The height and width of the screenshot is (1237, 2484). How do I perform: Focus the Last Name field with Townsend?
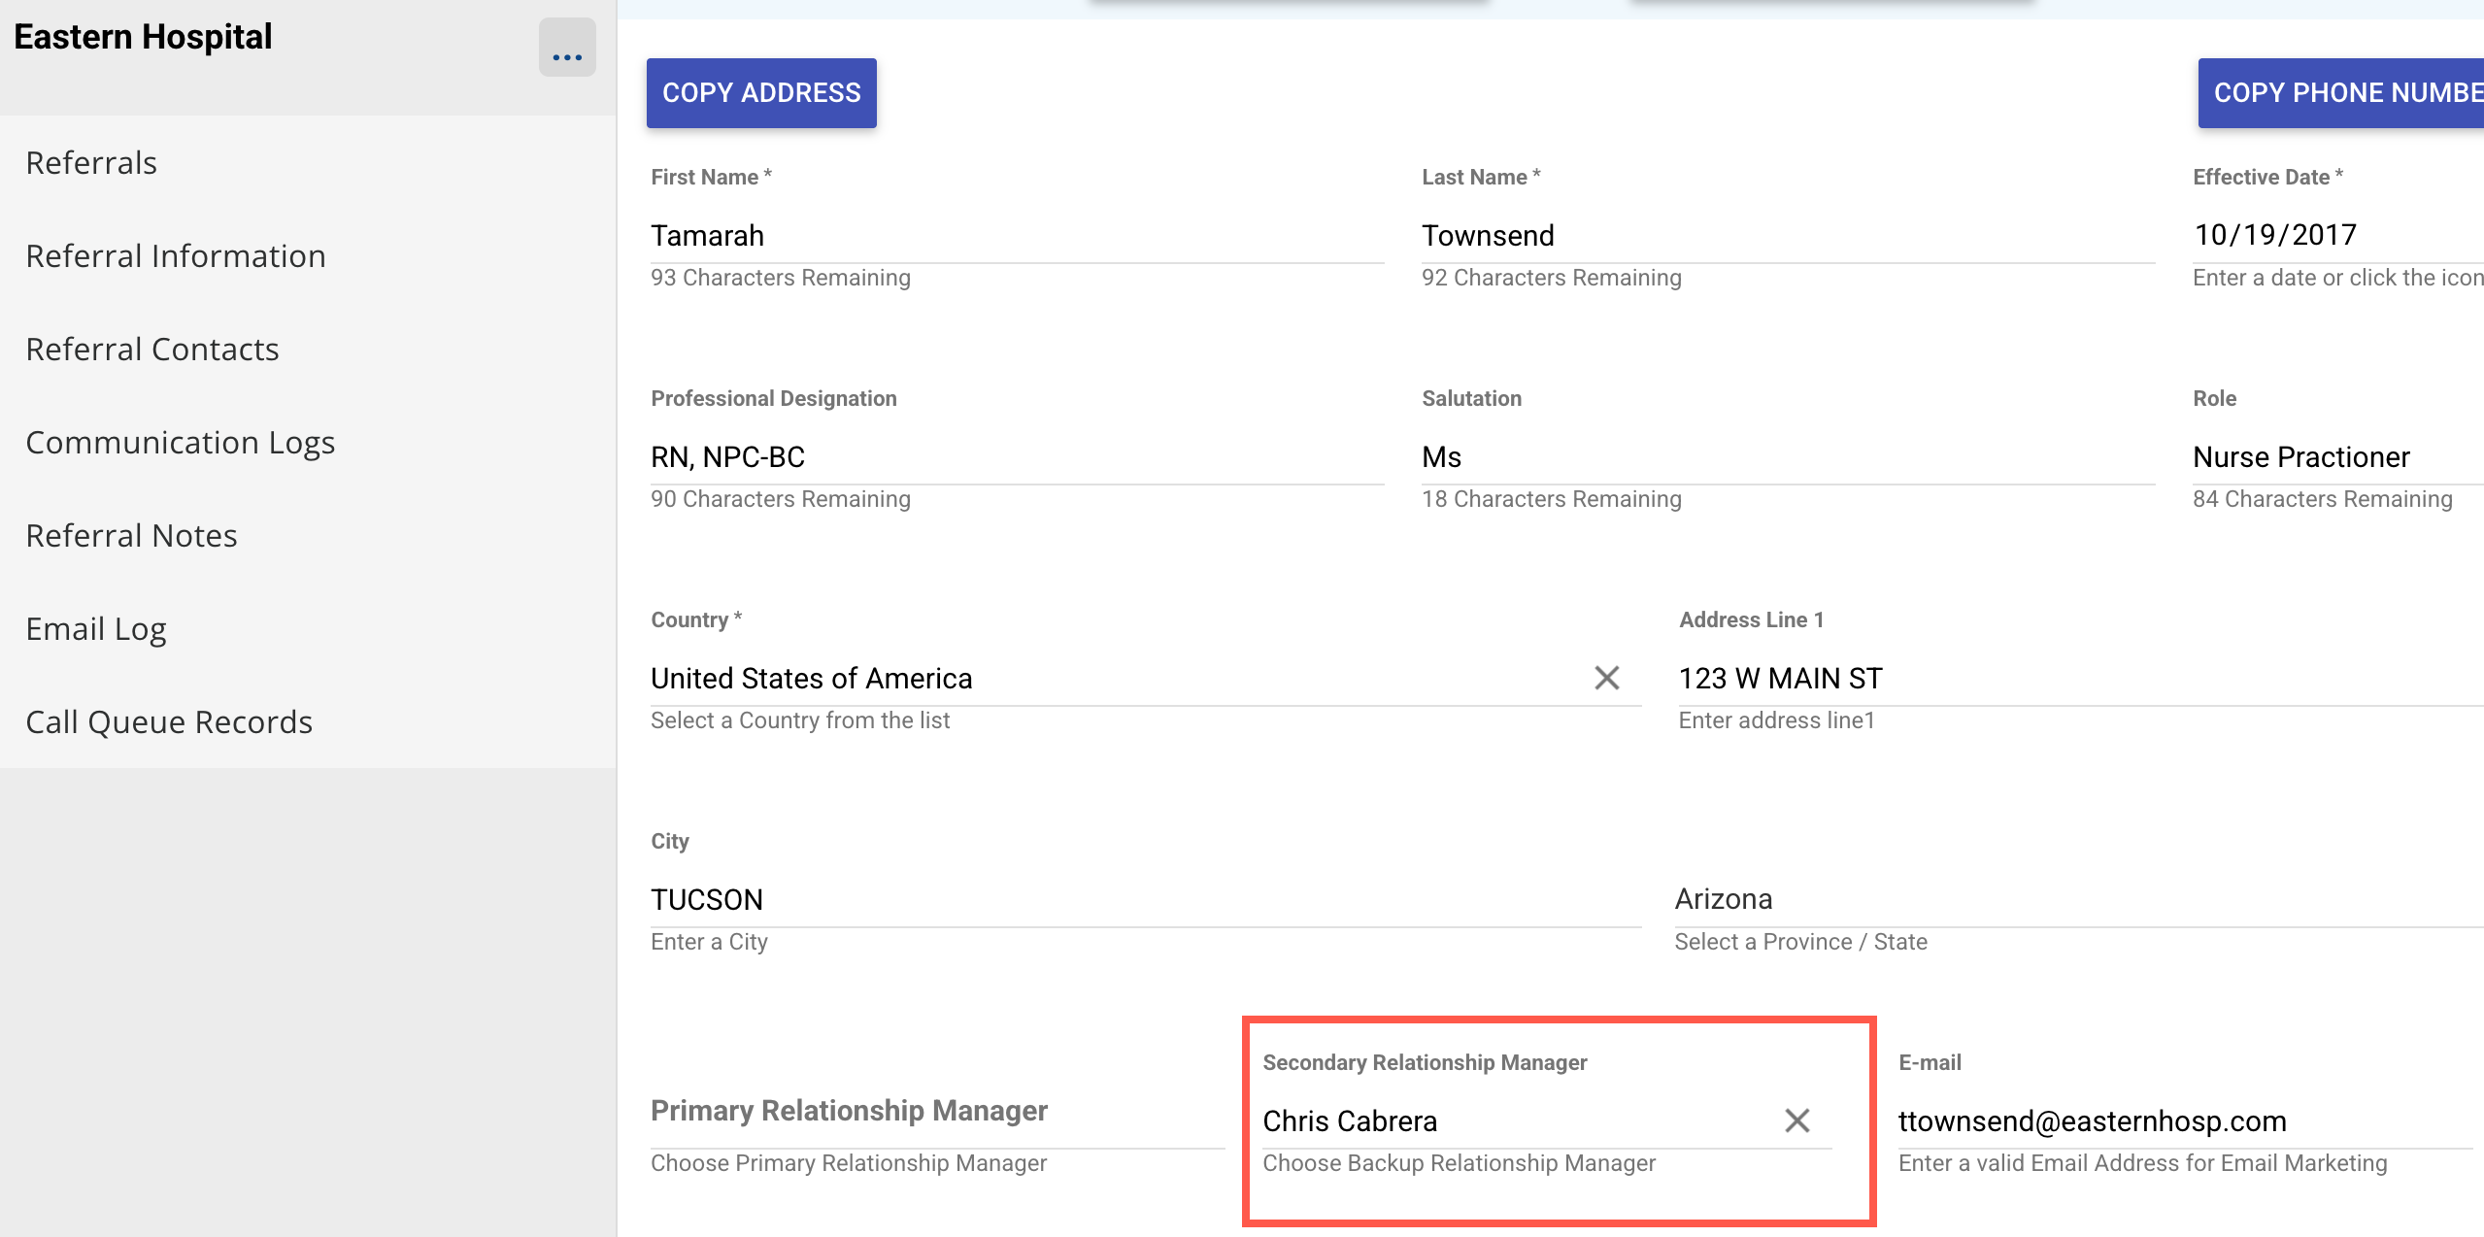pos(1787,236)
